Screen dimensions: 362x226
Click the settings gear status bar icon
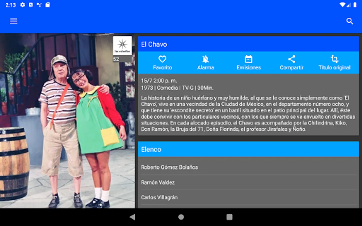(x=23, y=5)
